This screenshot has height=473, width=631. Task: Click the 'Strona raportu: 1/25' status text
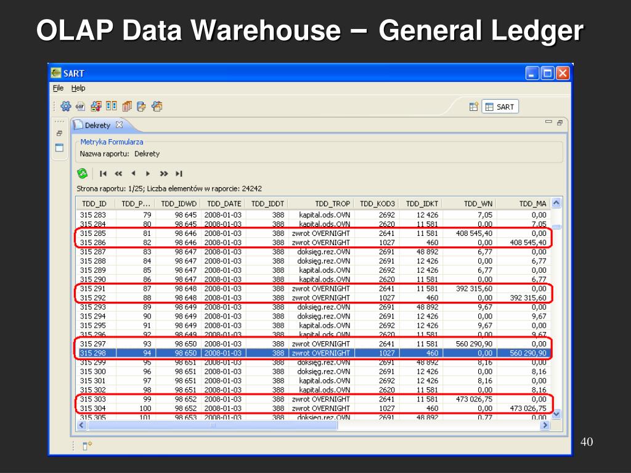tap(110, 188)
